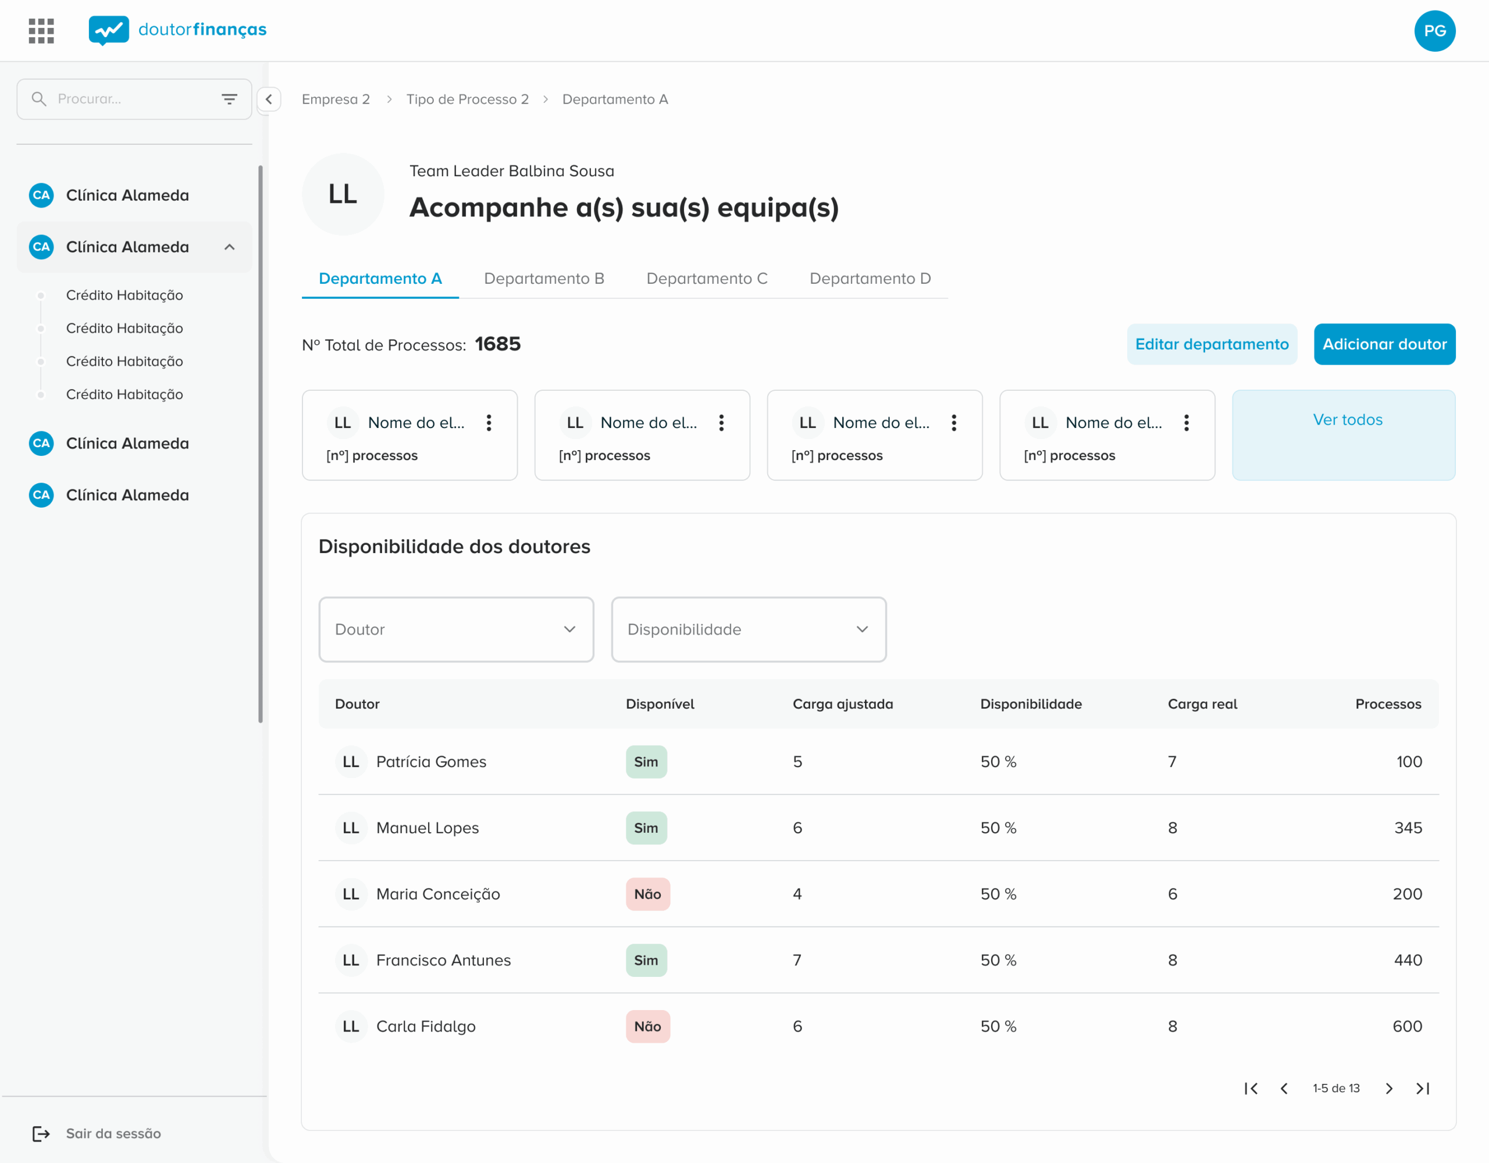Open the search filter options
This screenshot has height=1163, width=1489.
(229, 99)
